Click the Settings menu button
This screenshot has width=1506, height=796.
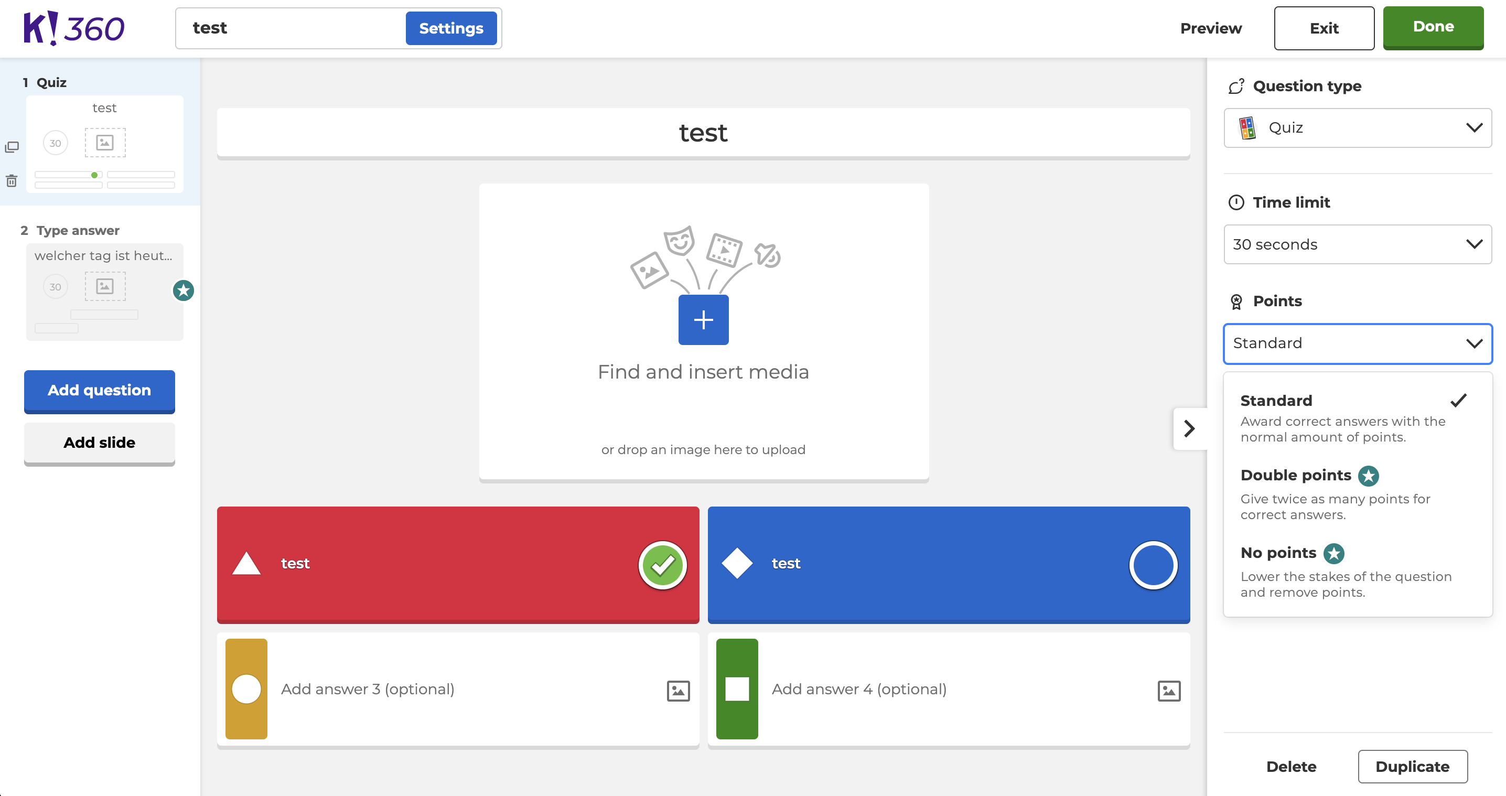pyautogui.click(x=450, y=28)
